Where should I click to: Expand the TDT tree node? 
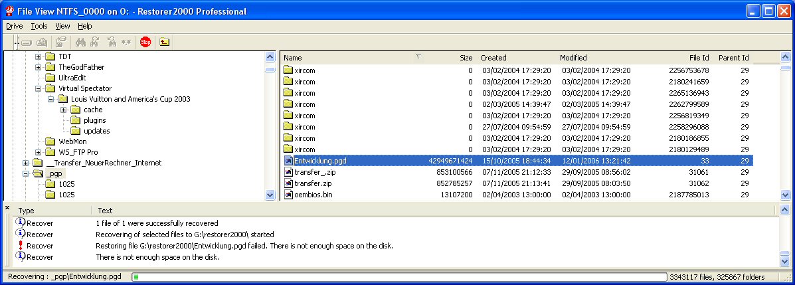point(38,56)
